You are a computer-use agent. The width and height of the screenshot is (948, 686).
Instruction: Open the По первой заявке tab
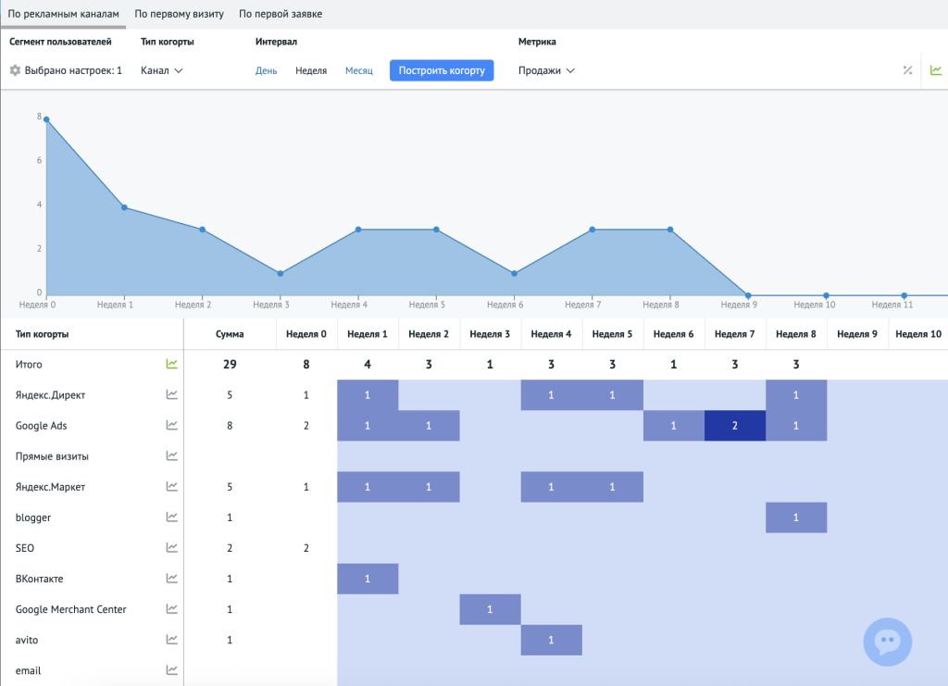point(278,15)
